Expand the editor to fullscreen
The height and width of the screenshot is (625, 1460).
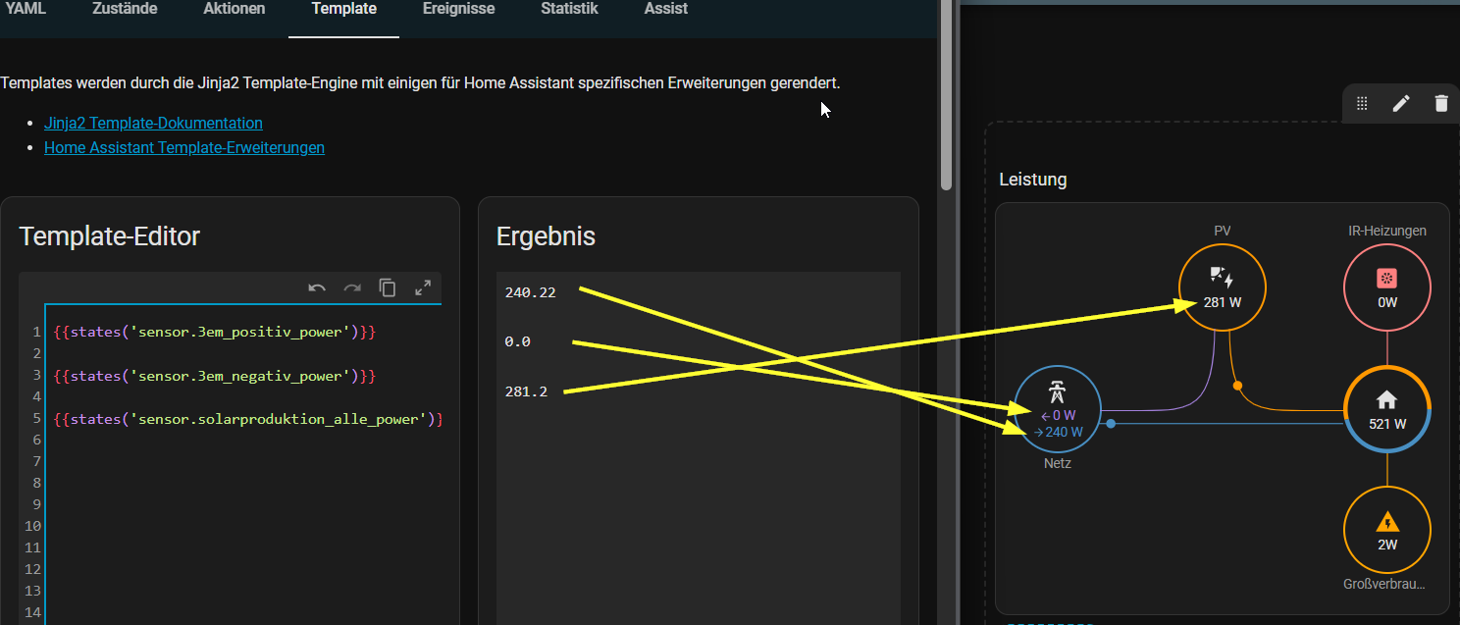[x=423, y=287]
